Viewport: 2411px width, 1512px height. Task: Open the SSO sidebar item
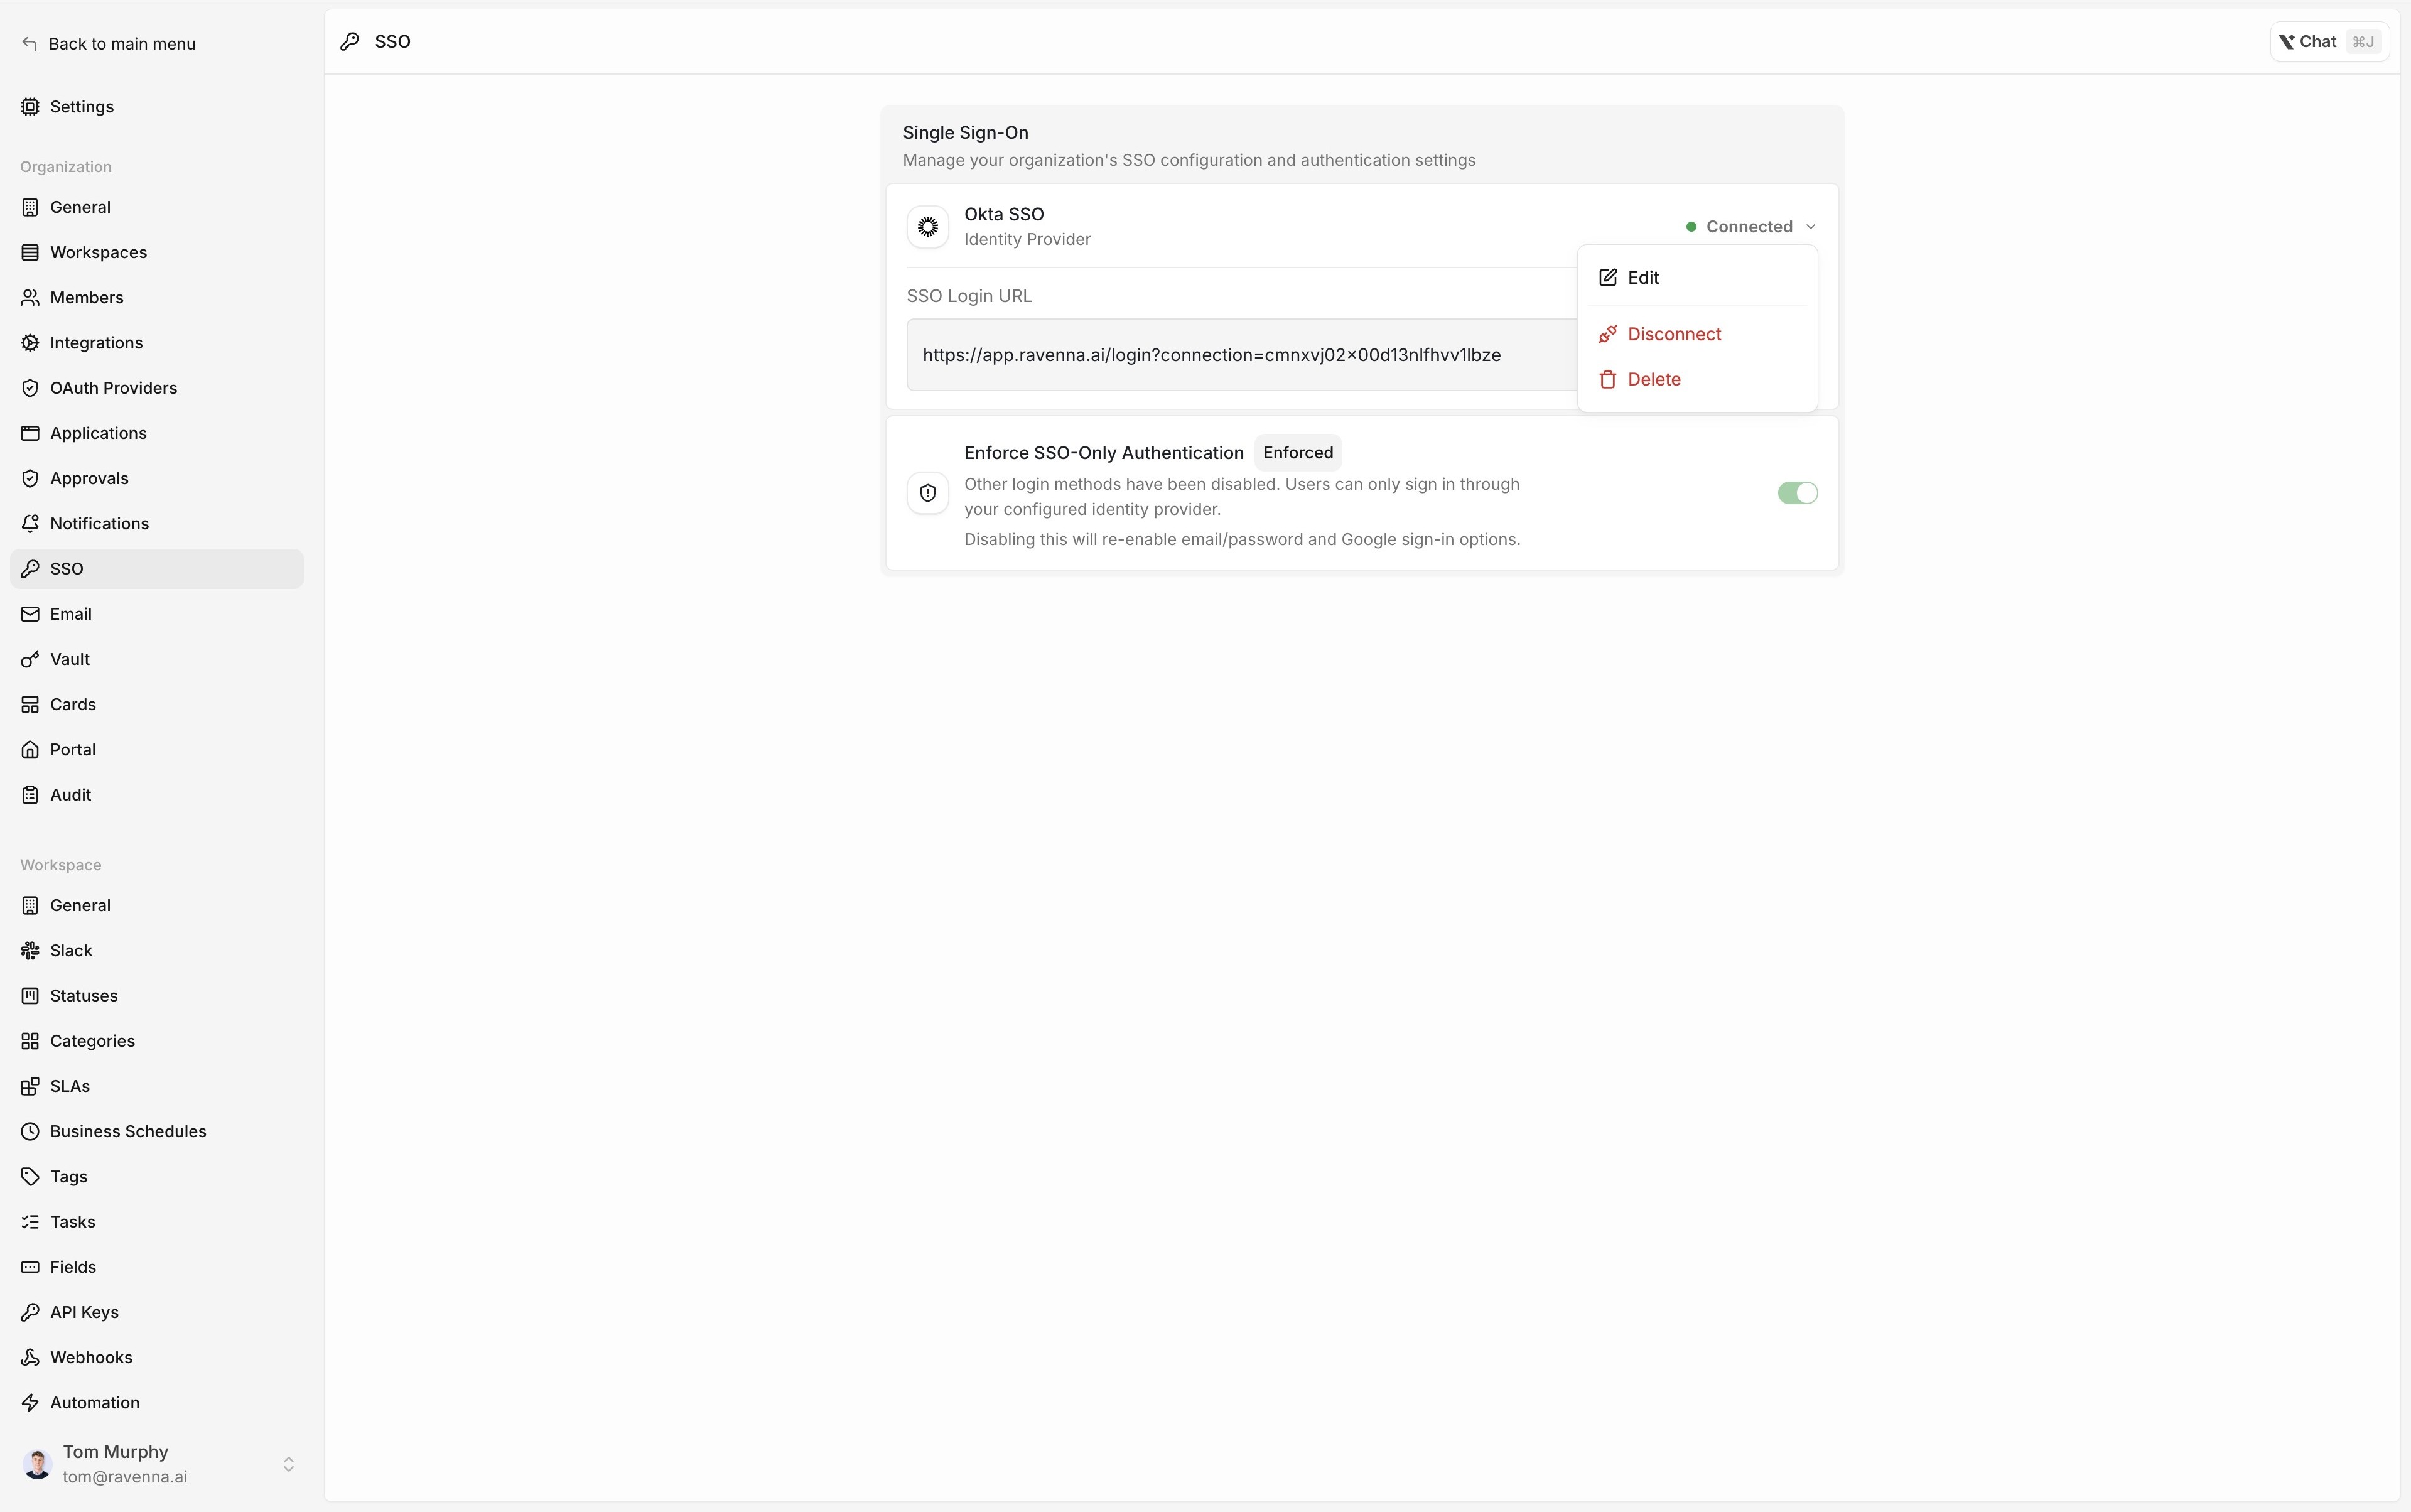pos(157,569)
